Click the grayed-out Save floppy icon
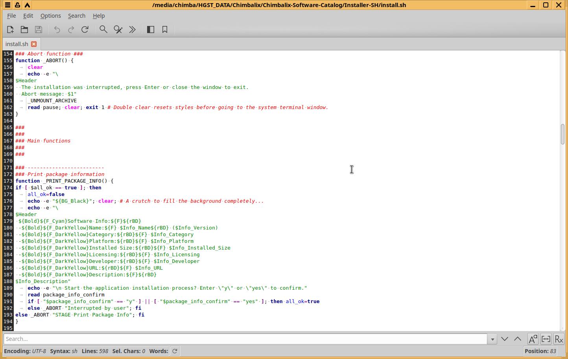Viewport: 568px width, 359px height. point(39,30)
